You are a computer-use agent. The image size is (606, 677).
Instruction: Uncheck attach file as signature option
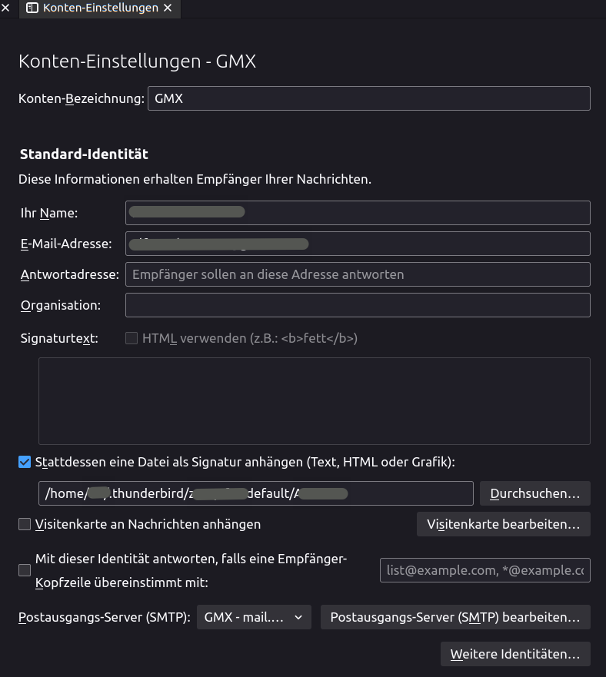[x=25, y=462]
